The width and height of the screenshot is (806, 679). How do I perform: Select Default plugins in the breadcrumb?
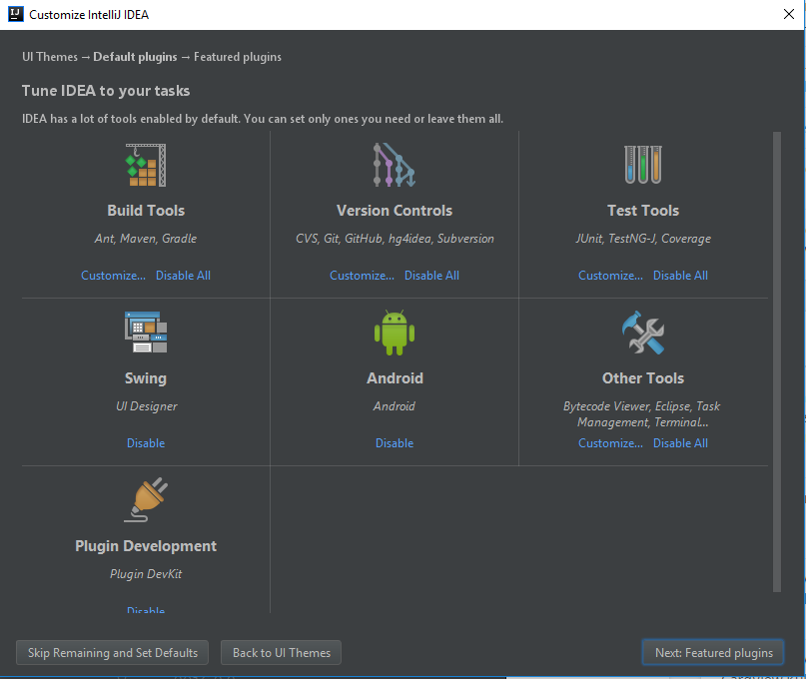pos(135,57)
